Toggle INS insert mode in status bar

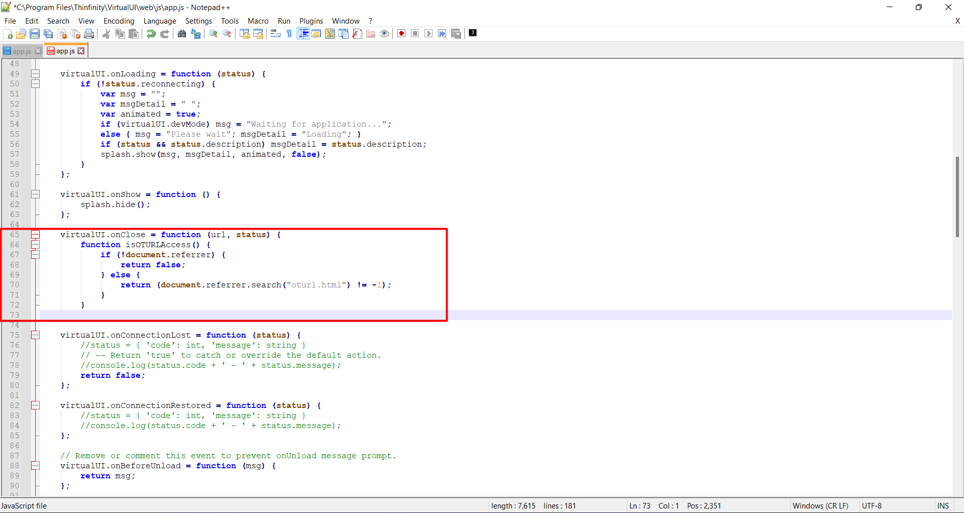tap(943, 506)
